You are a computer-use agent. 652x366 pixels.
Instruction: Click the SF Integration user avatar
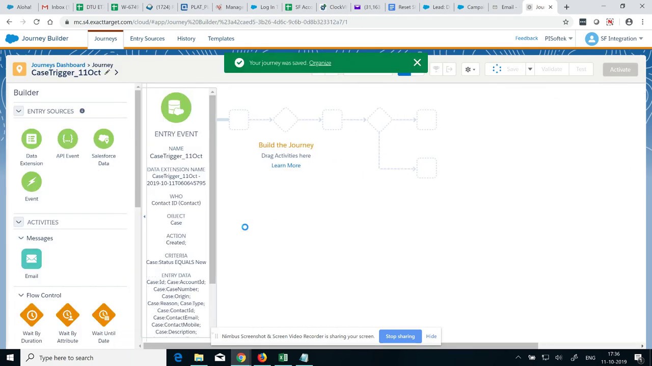point(591,39)
